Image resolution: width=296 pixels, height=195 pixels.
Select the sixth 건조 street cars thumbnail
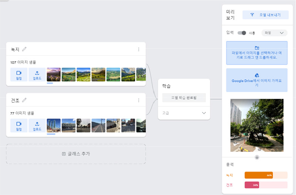tap(128, 125)
